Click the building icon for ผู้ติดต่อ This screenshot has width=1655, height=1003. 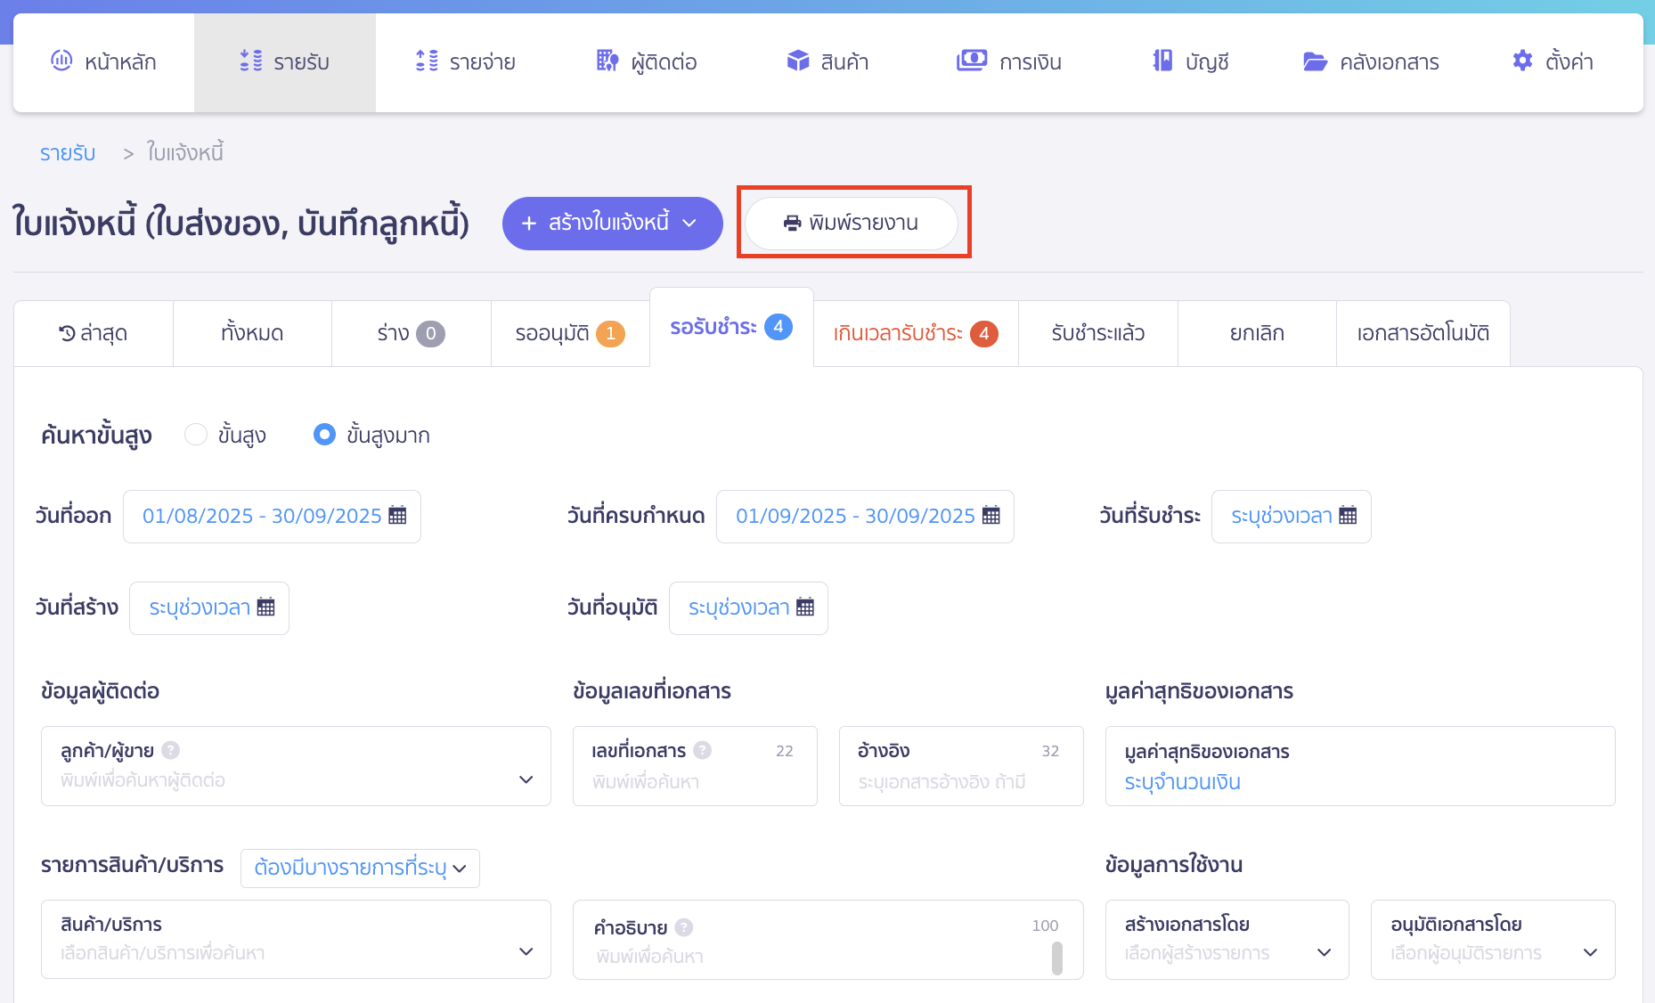[607, 61]
